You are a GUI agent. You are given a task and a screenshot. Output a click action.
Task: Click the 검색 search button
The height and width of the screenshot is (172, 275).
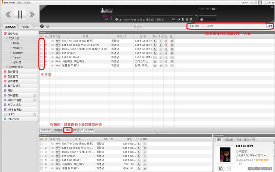[x=270, y=26]
